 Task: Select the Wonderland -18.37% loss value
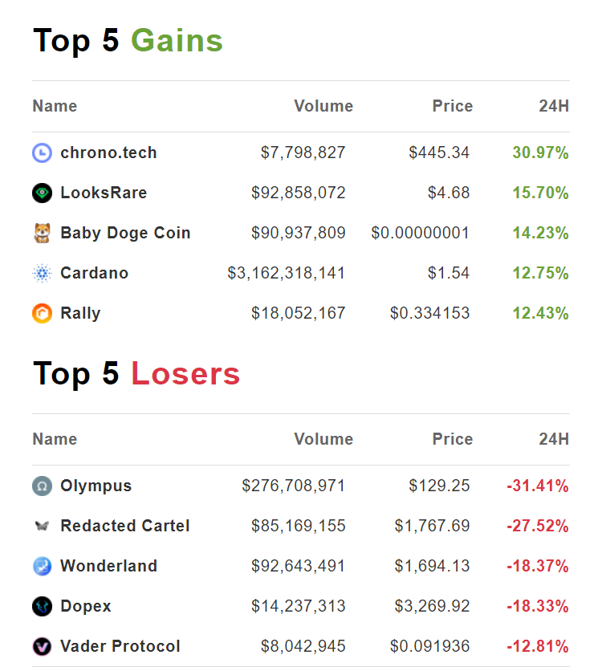538,566
